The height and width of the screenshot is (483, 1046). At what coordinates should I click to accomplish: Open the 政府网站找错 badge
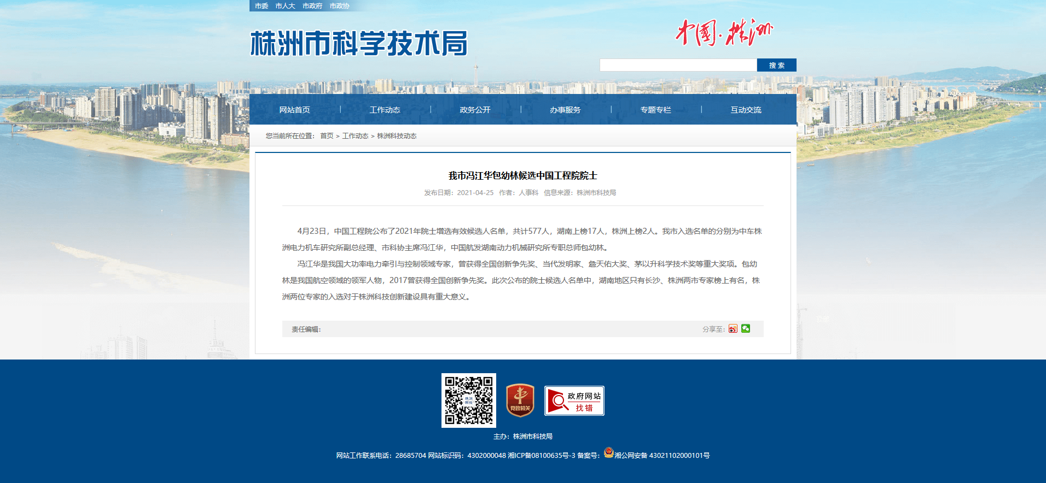(574, 400)
